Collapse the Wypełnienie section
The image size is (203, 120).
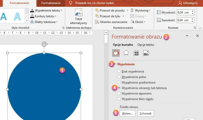coord(115,64)
